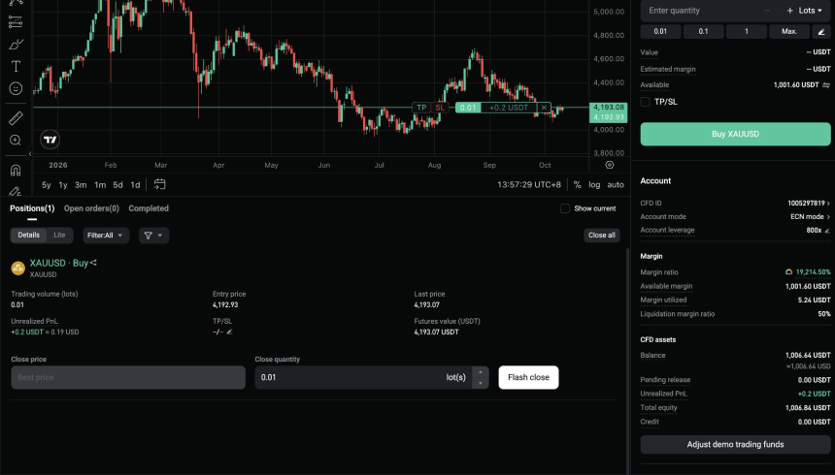Click TP label on position line
The width and height of the screenshot is (835, 475).
coord(421,108)
